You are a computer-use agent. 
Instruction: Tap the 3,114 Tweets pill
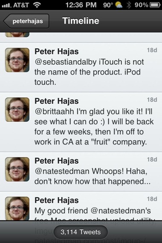click(81, 232)
